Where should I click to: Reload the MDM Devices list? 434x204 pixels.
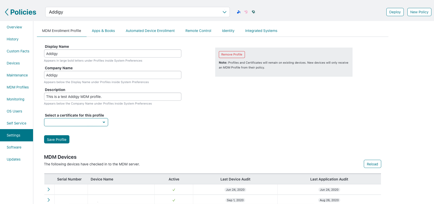coord(372,164)
